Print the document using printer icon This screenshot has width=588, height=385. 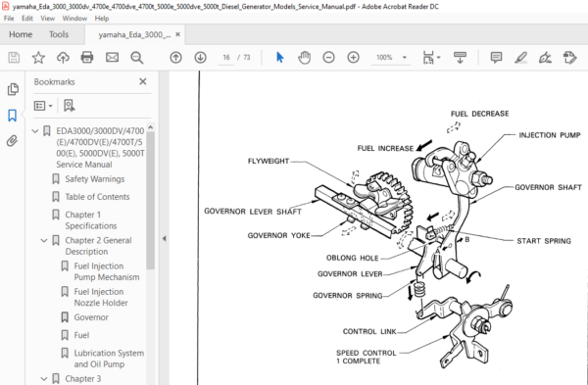pyautogui.click(x=87, y=58)
